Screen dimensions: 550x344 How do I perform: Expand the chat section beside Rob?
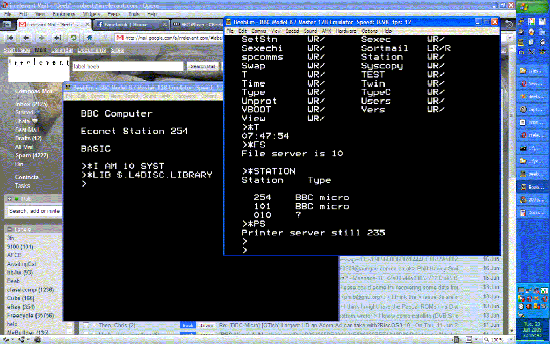(x=10, y=199)
